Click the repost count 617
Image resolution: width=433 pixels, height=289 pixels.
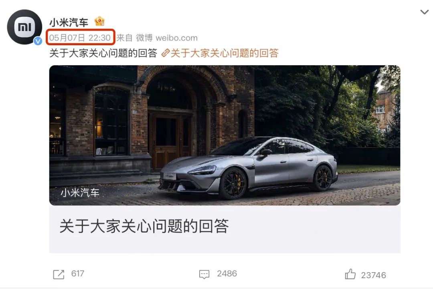[x=78, y=273]
